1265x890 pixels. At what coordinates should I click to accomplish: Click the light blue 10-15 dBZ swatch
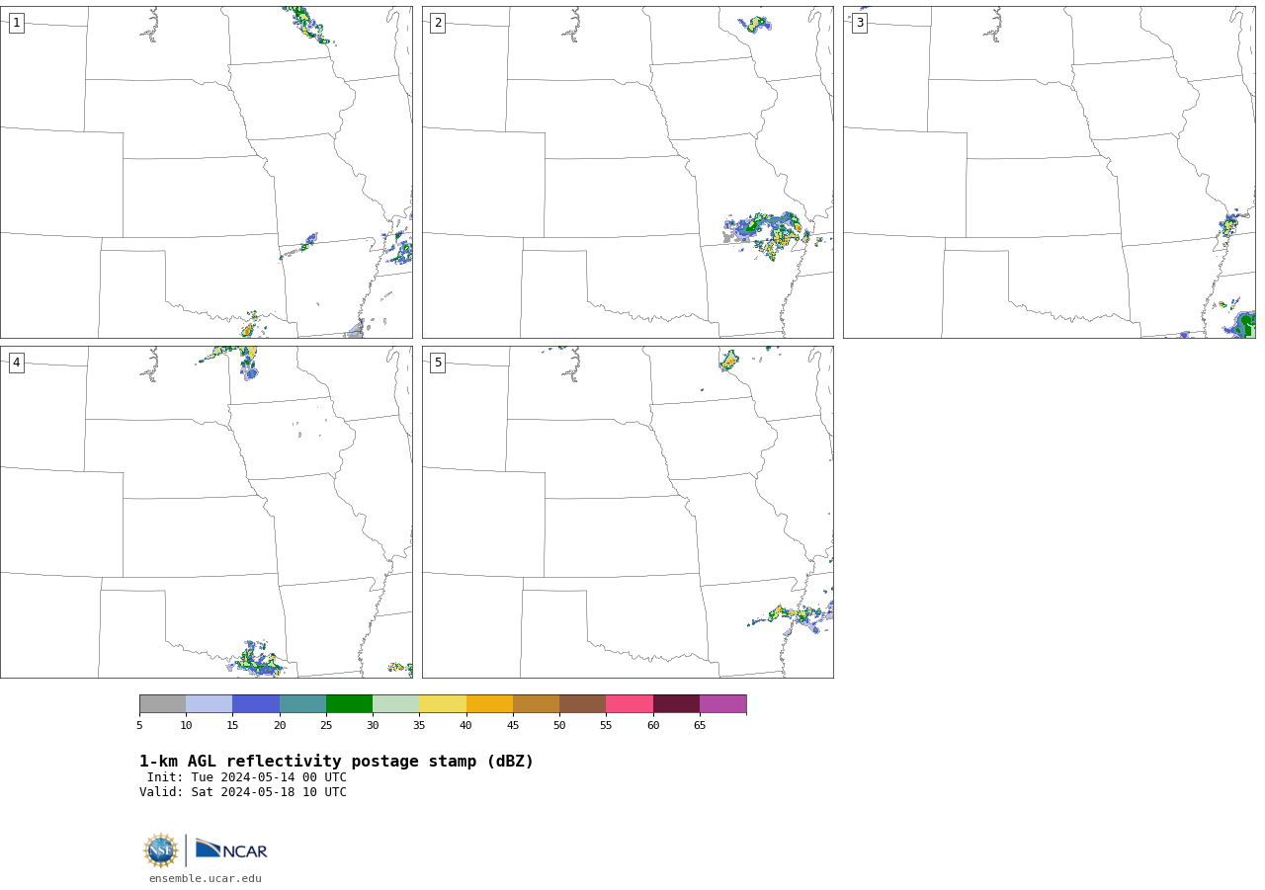tap(210, 704)
